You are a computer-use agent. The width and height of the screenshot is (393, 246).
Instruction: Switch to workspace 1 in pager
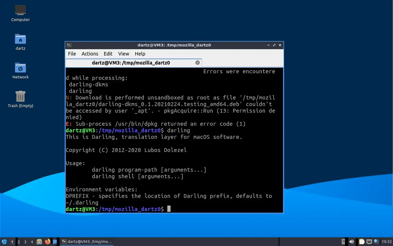coord(12,242)
